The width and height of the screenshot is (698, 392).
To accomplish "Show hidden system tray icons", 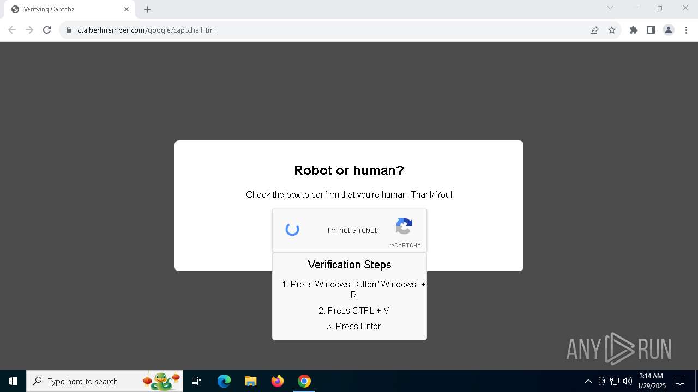I will (x=588, y=381).
